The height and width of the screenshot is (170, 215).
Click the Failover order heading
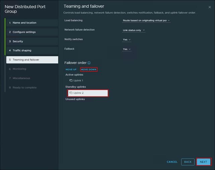[x=75, y=63]
